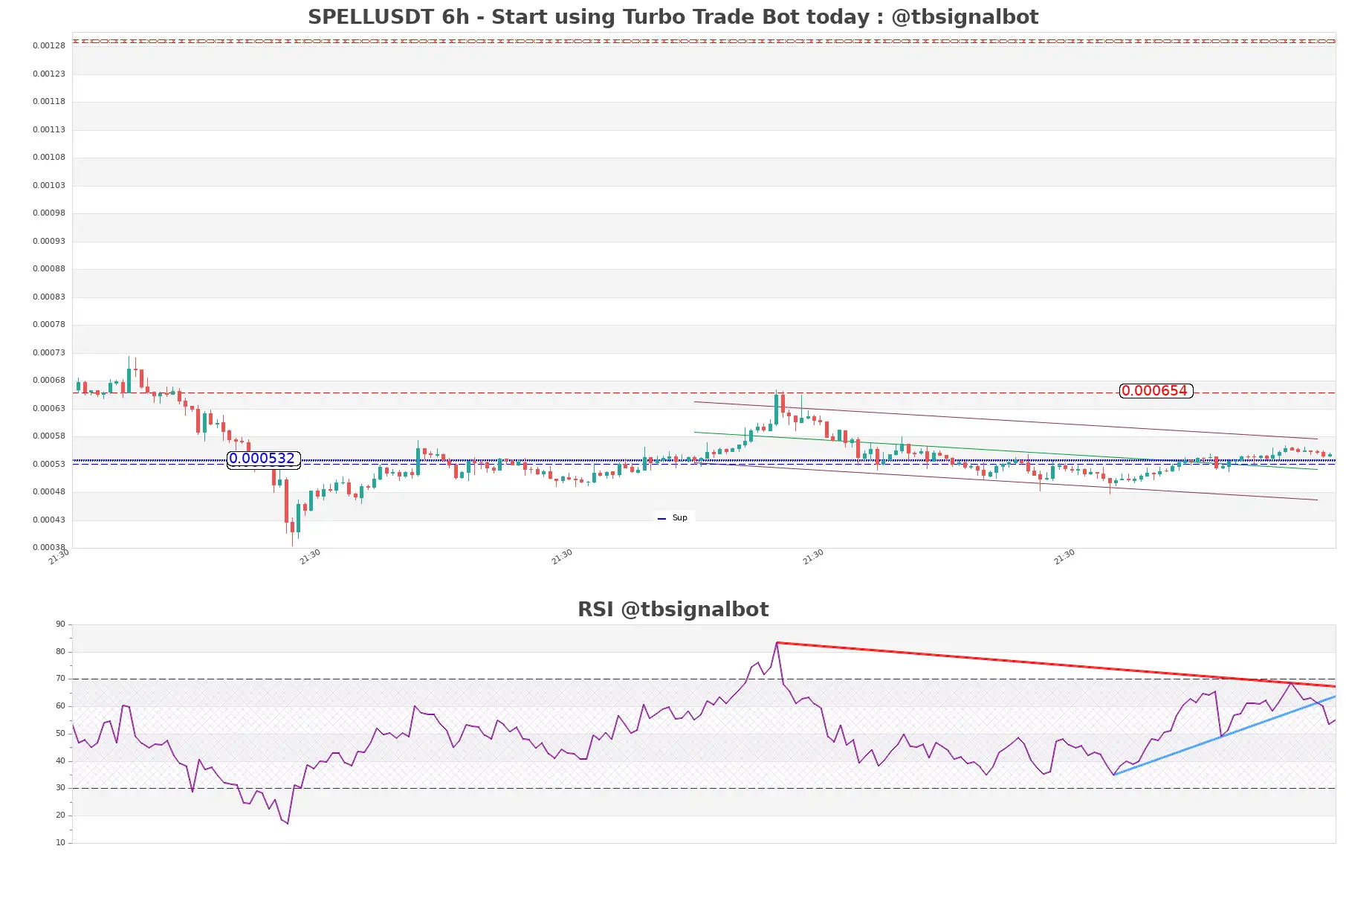
Task: Click the 0.00118 price axis label
Action: [49, 101]
